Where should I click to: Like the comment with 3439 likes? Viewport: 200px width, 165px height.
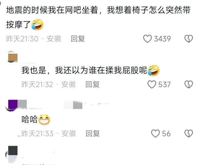(147, 39)
